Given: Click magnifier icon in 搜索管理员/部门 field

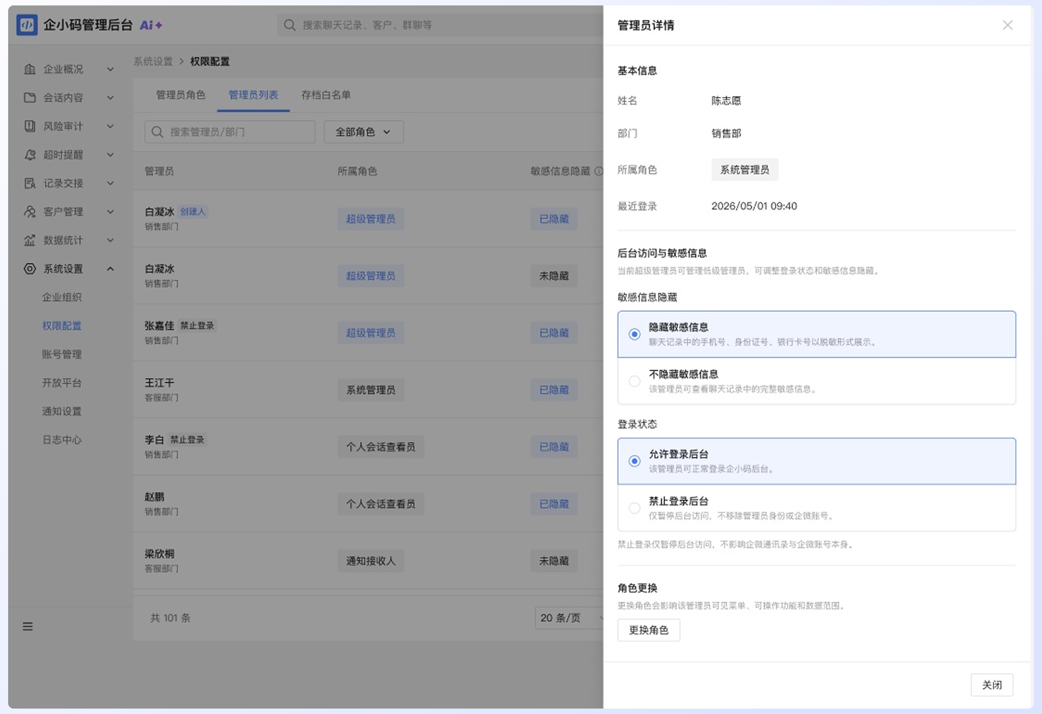Looking at the screenshot, I should pyautogui.click(x=157, y=132).
